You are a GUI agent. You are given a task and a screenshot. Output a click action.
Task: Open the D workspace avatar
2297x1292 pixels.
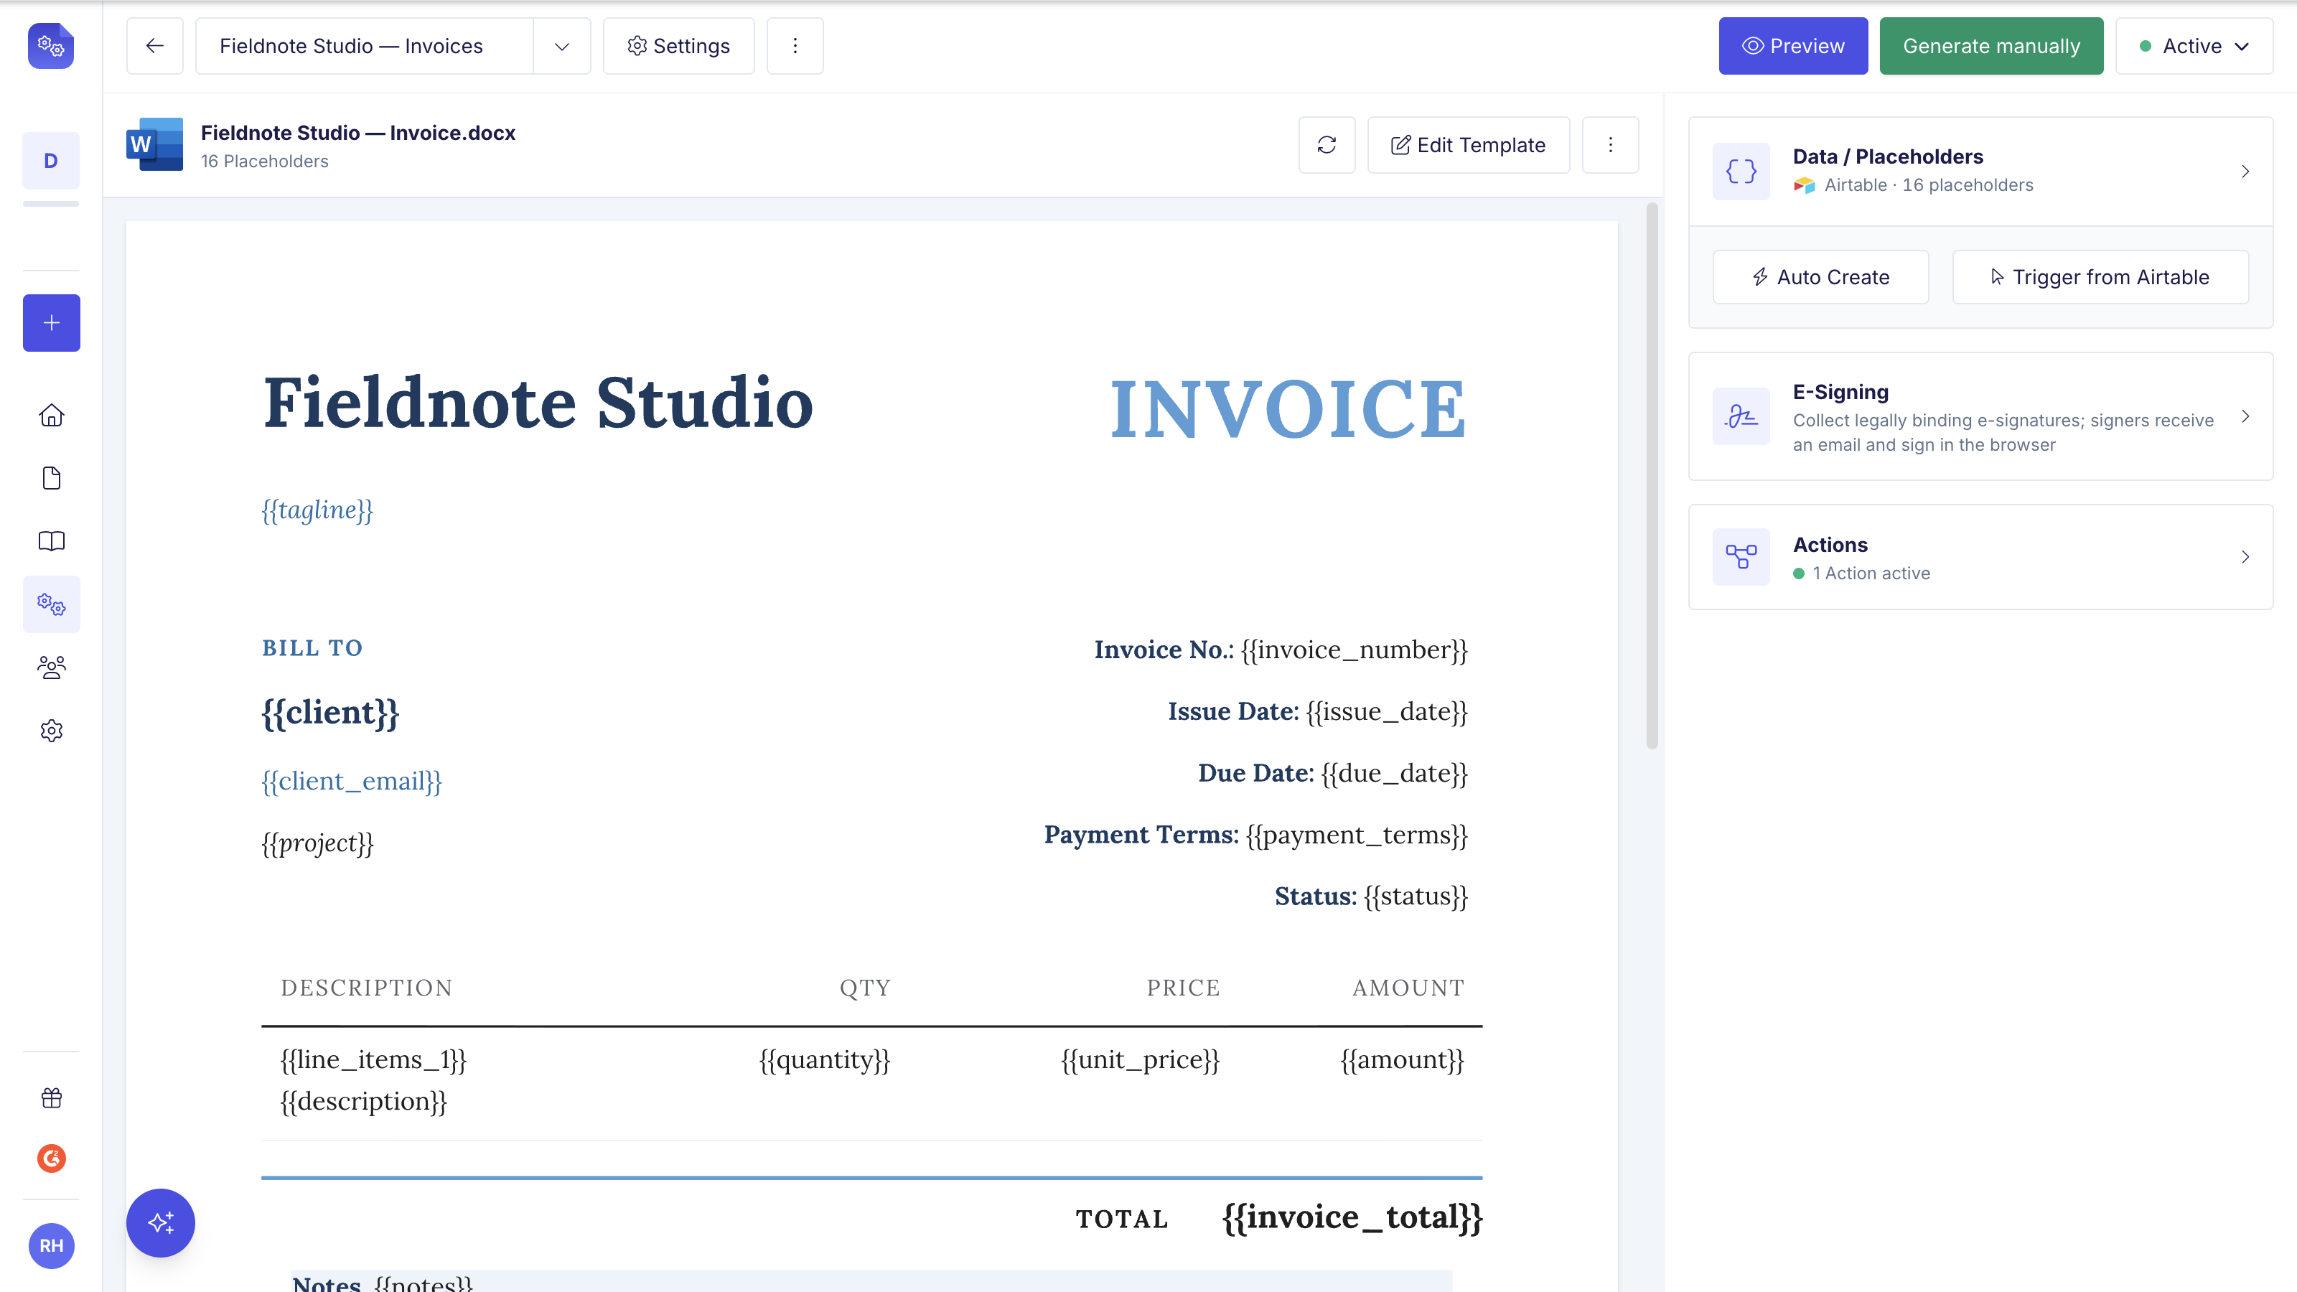[x=51, y=161]
